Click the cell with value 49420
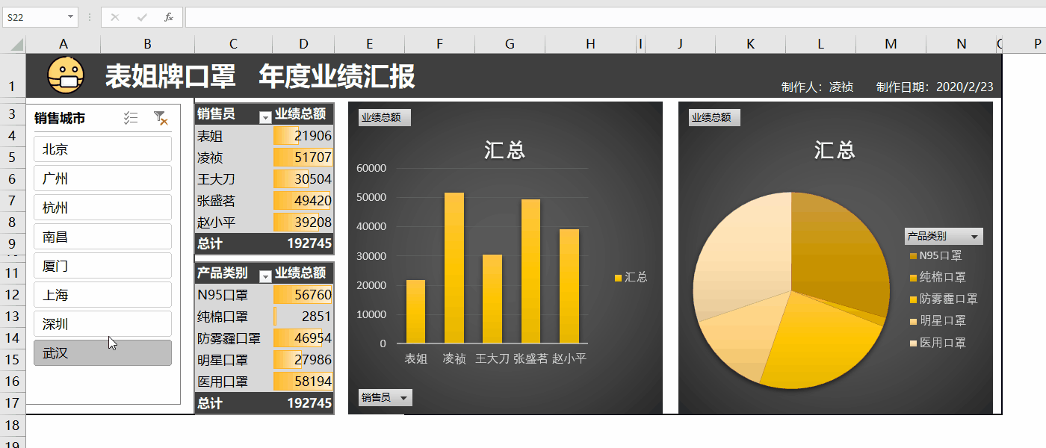1046x448 pixels. (303, 201)
